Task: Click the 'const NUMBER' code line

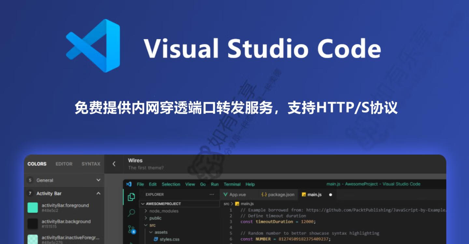Action: [x=285, y=239]
